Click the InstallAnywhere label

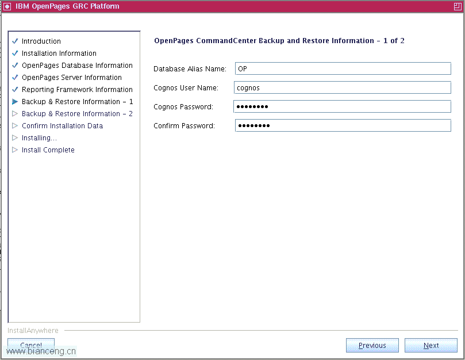click(x=33, y=330)
